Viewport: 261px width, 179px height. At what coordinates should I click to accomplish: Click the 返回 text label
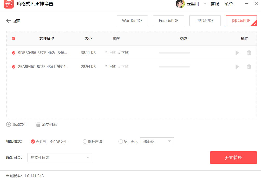point(17,21)
